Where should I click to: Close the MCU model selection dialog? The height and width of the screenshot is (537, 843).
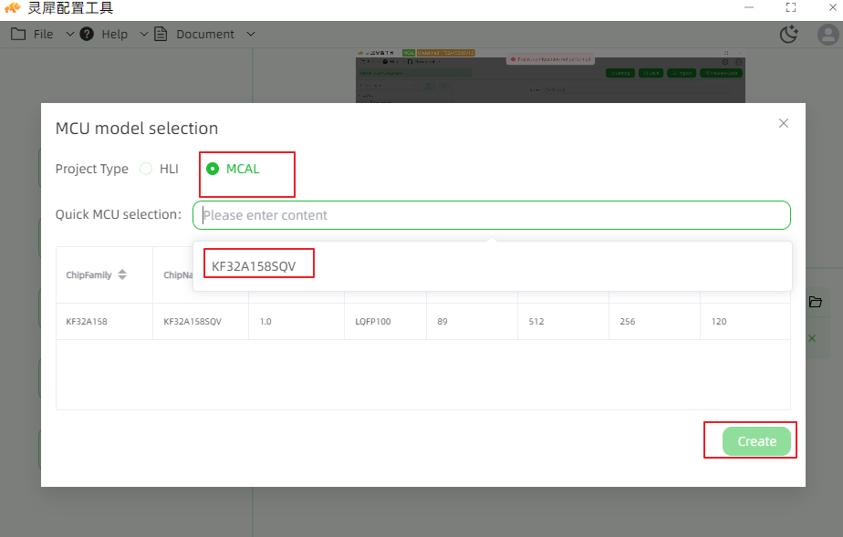(x=784, y=123)
